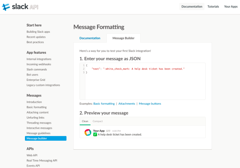Open Documentation in the top navigation
Viewport: 240px width, 168px height.
point(192,7)
